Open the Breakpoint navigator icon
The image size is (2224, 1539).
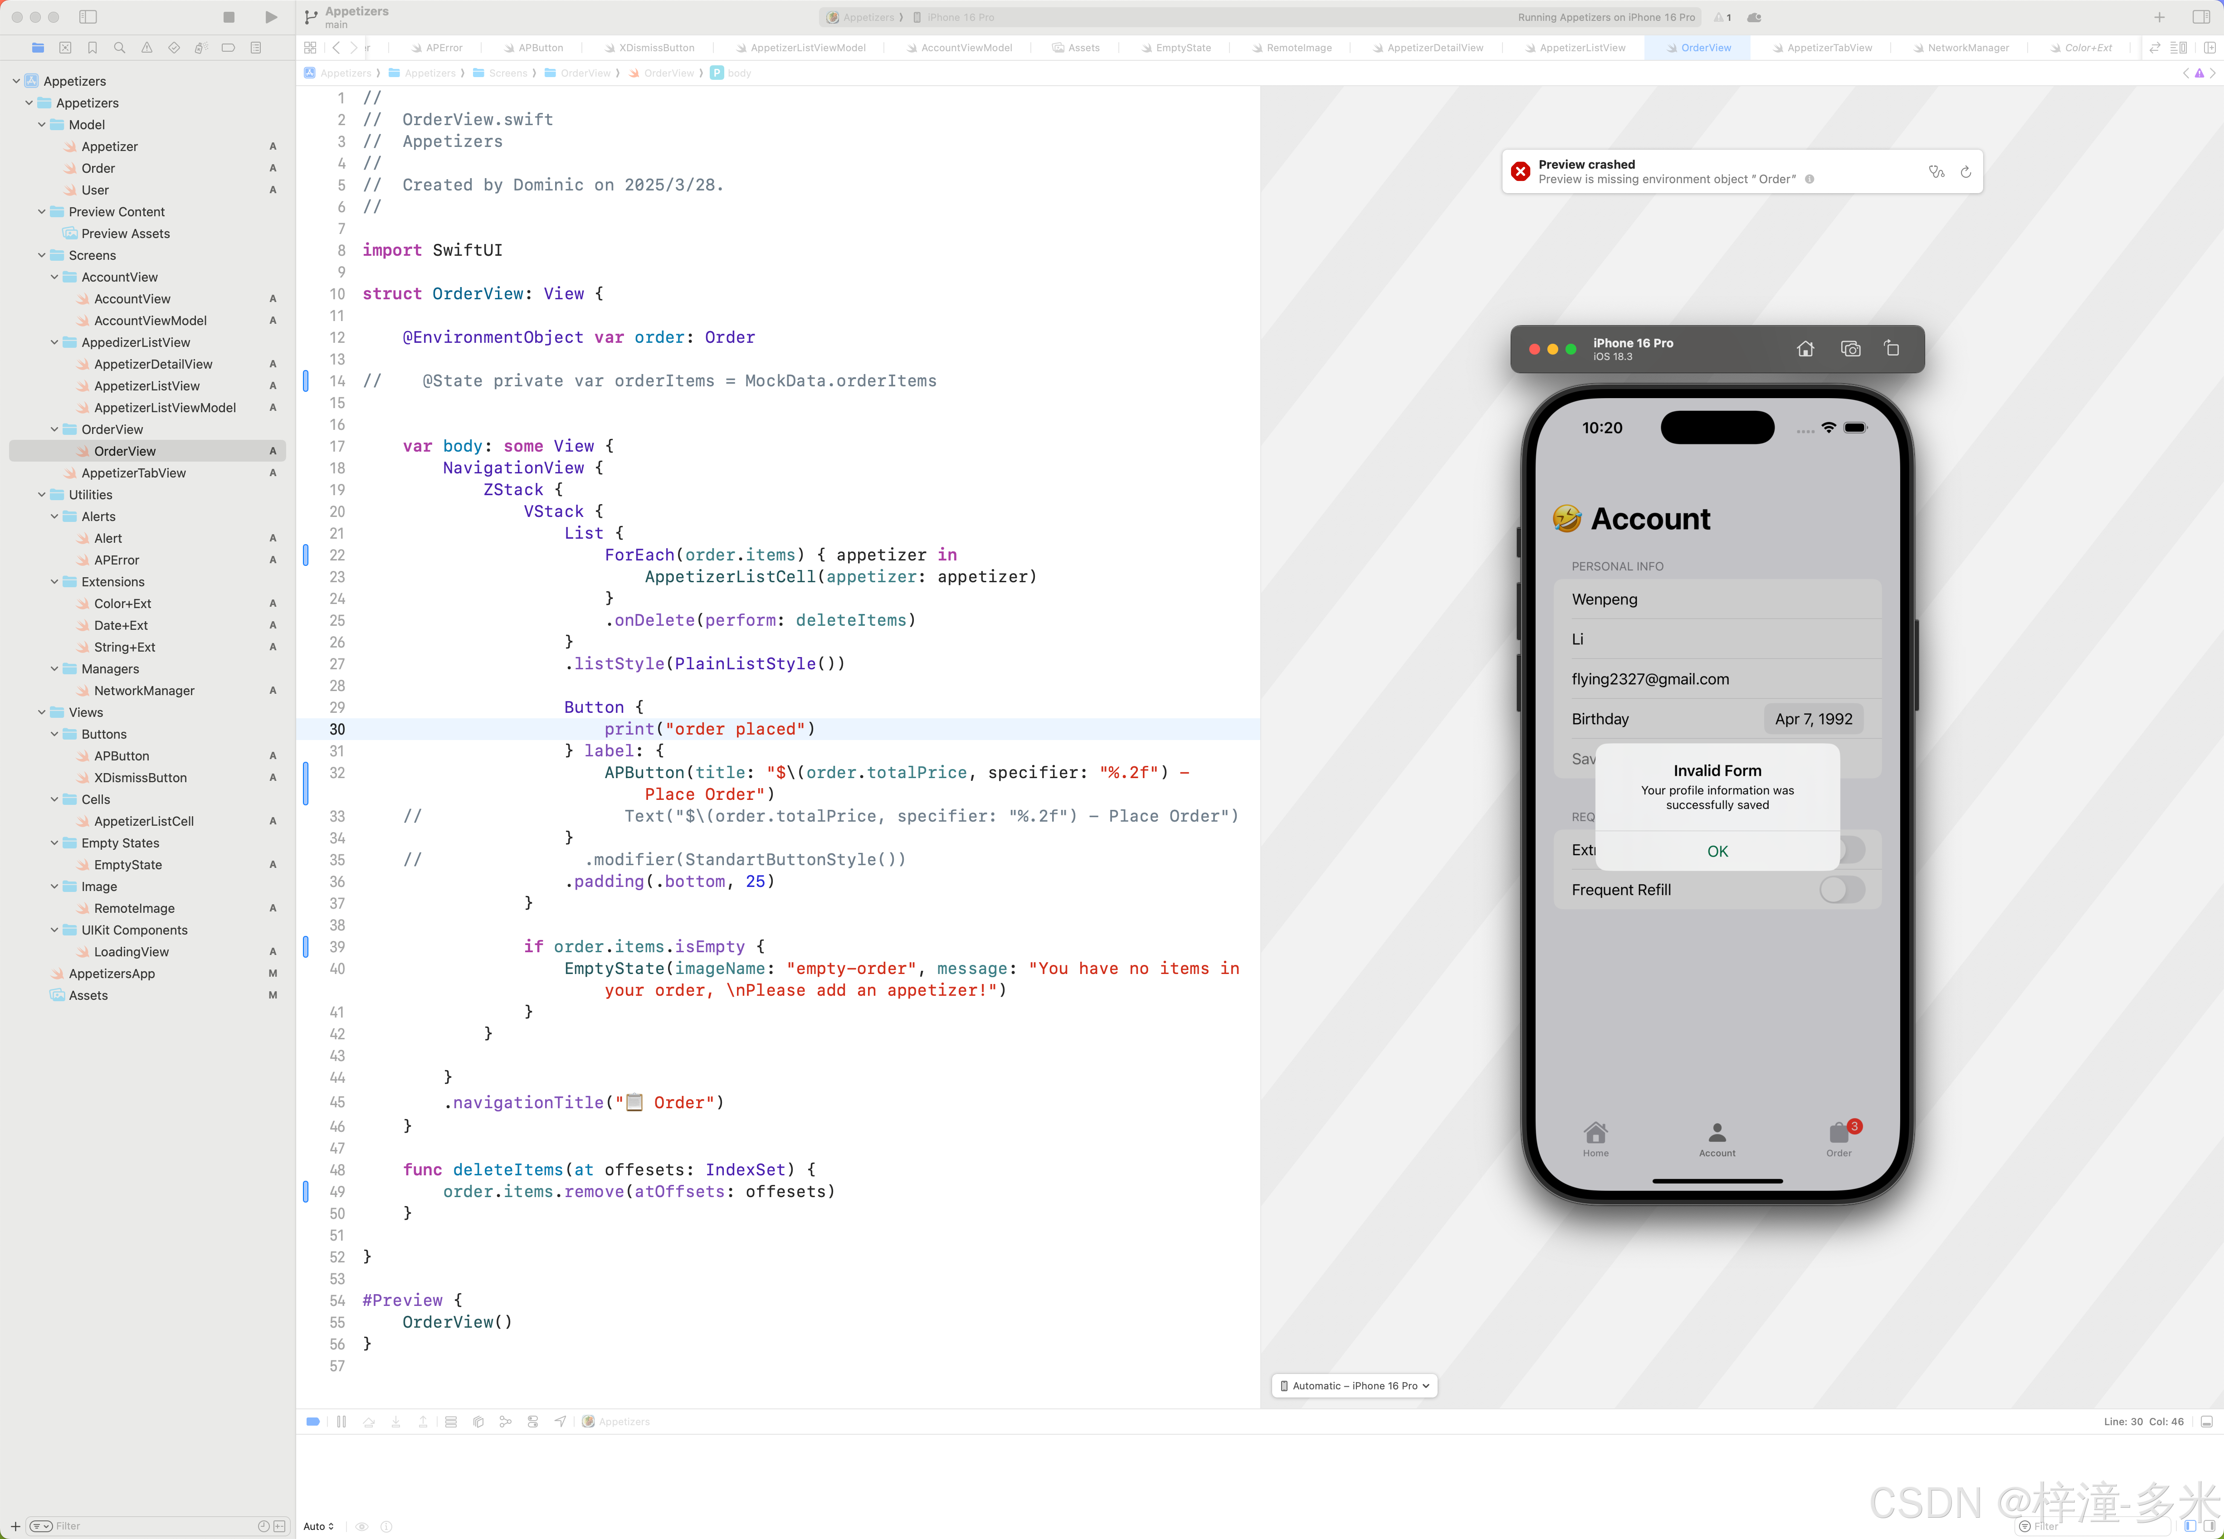coord(228,47)
